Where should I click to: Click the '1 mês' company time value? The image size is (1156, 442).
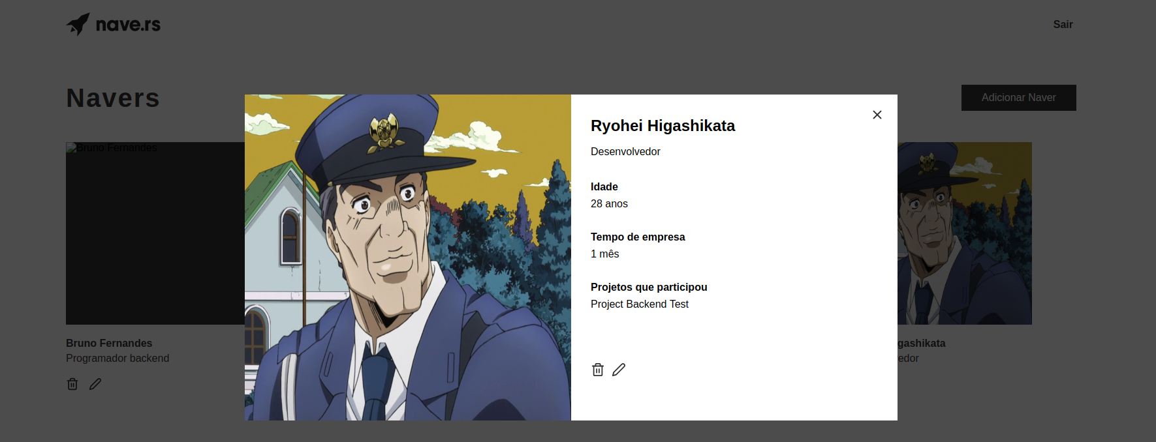click(604, 254)
